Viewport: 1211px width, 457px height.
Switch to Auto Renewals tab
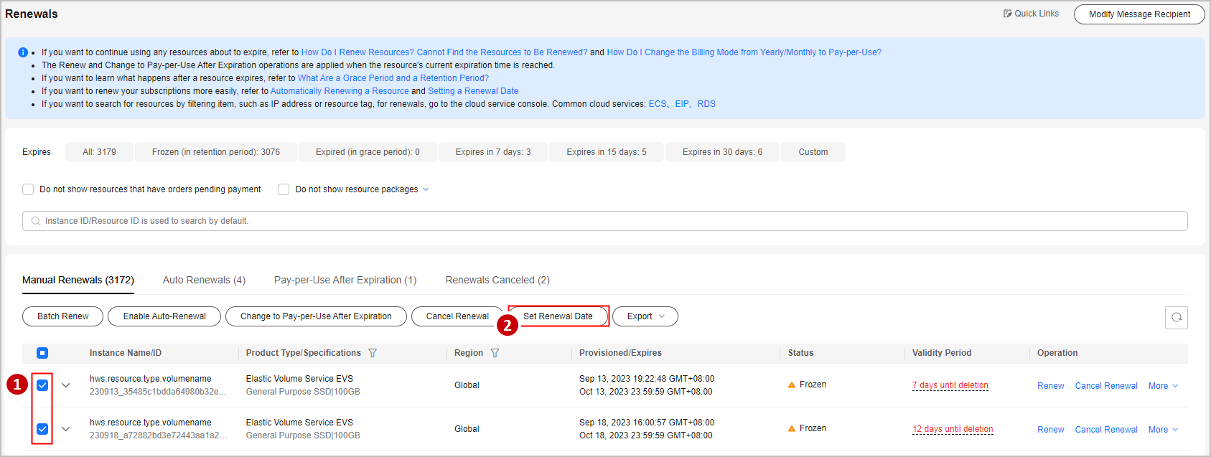coord(204,280)
